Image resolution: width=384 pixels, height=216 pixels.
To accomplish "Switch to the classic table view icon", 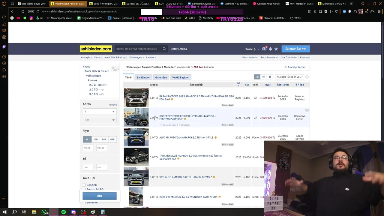I will click(x=257, y=77).
